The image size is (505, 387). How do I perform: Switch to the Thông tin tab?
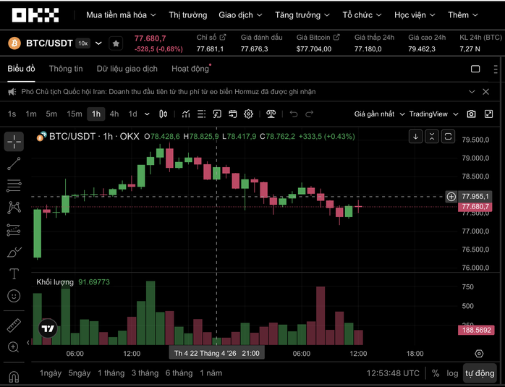click(x=66, y=69)
